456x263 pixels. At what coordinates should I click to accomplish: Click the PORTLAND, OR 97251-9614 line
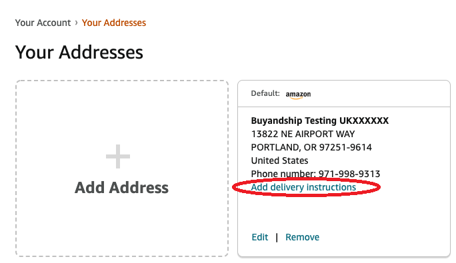[x=311, y=147]
